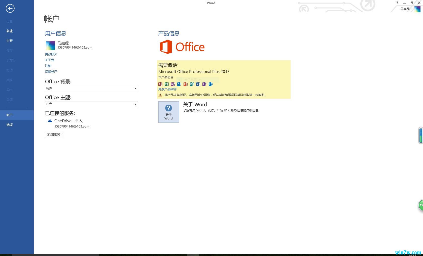This screenshot has width=423, height=256.
Task: Click the 切换帐户 link
Action: pos(51,72)
